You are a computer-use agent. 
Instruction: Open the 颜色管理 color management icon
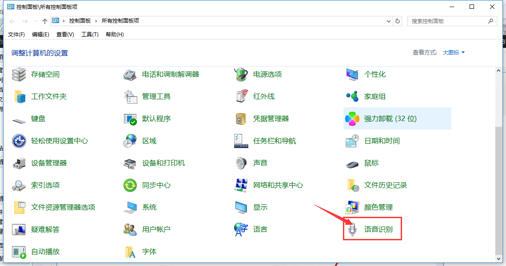coord(352,208)
